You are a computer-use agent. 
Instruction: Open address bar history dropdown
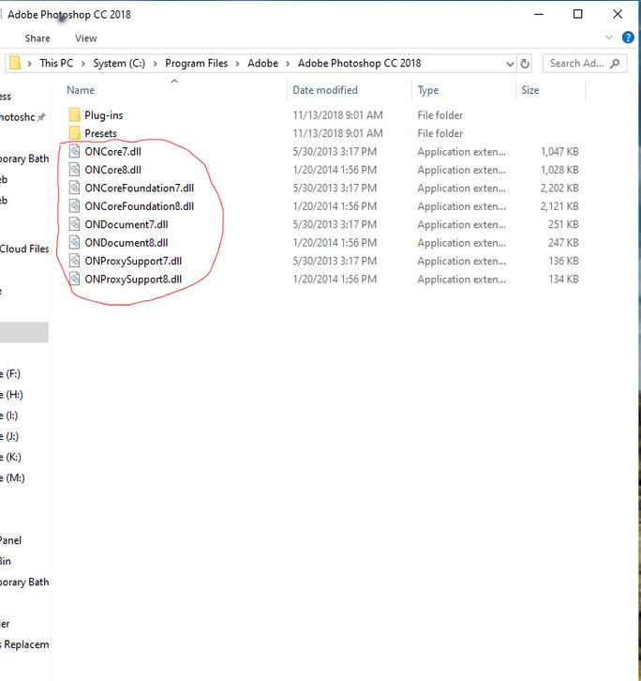point(510,64)
